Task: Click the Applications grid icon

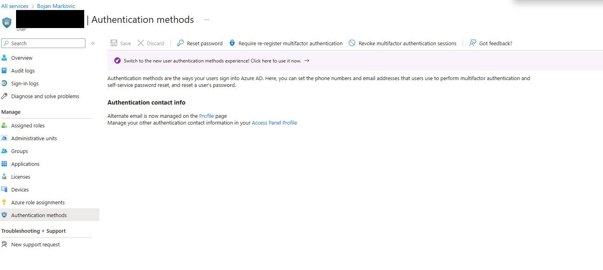Action: click(x=4, y=164)
